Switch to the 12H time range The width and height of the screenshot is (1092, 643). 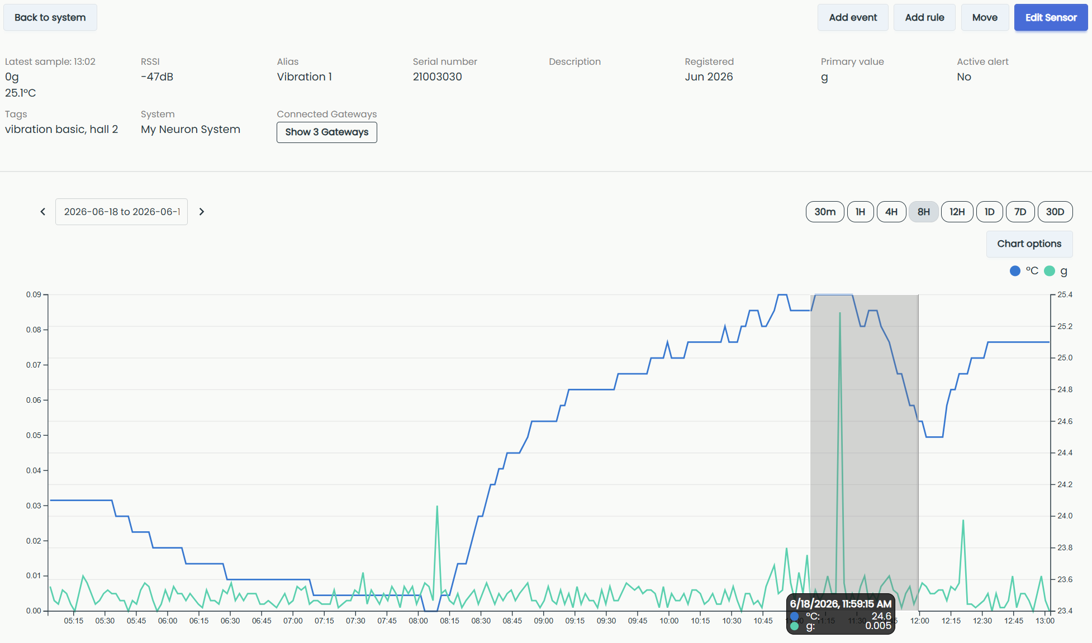click(x=957, y=212)
